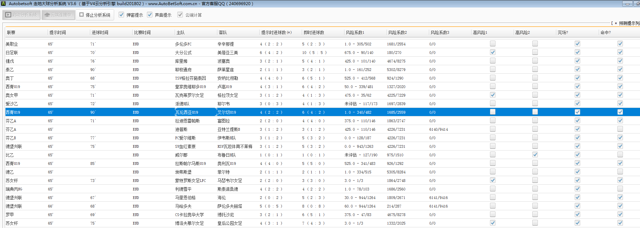Viewport: 640px width, 228px height.
Task: Check 命中? for the 迪普斯 match row
Action: (620, 129)
